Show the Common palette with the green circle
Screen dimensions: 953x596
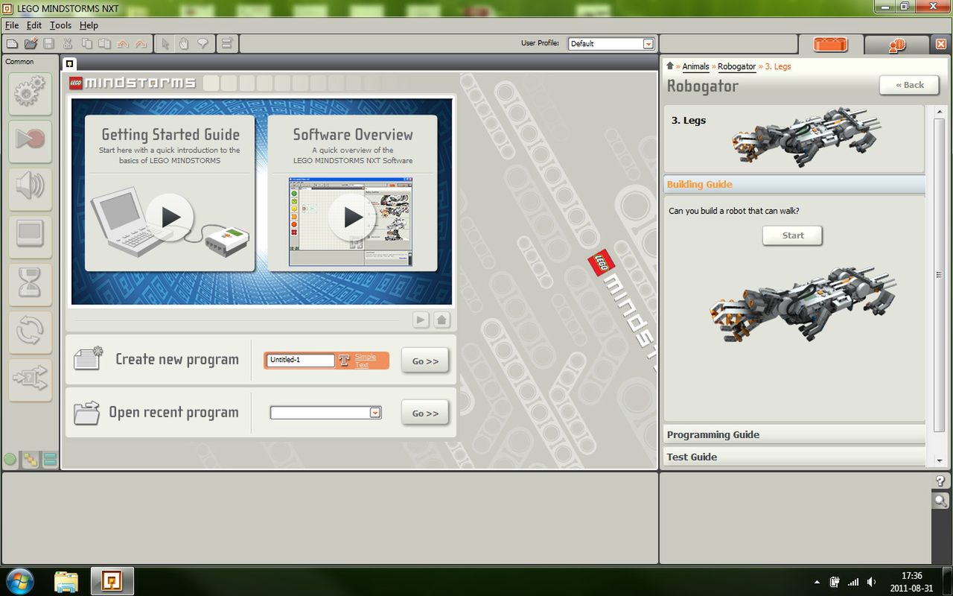click(10, 460)
